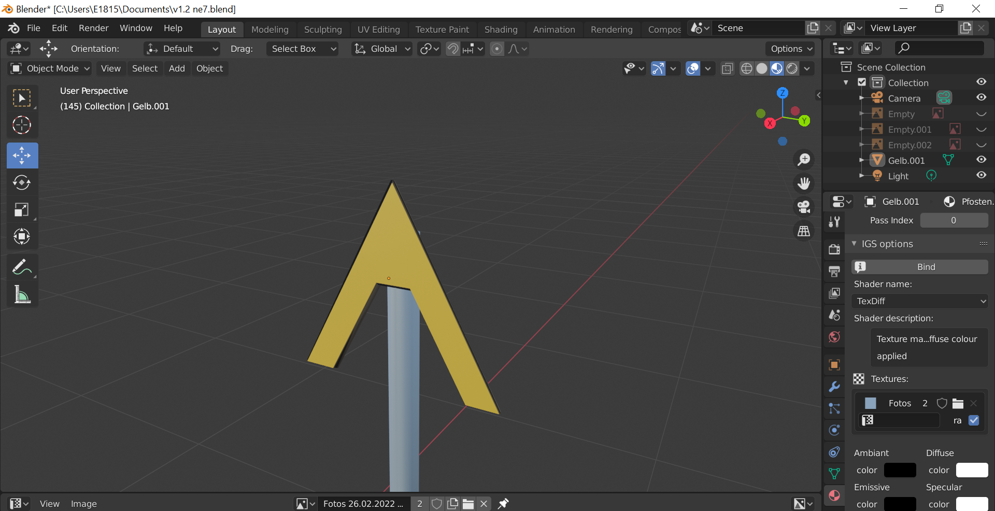Hide Gelb.001 using its eye icon
Viewport: 995px width, 511px height.
point(981,160)
